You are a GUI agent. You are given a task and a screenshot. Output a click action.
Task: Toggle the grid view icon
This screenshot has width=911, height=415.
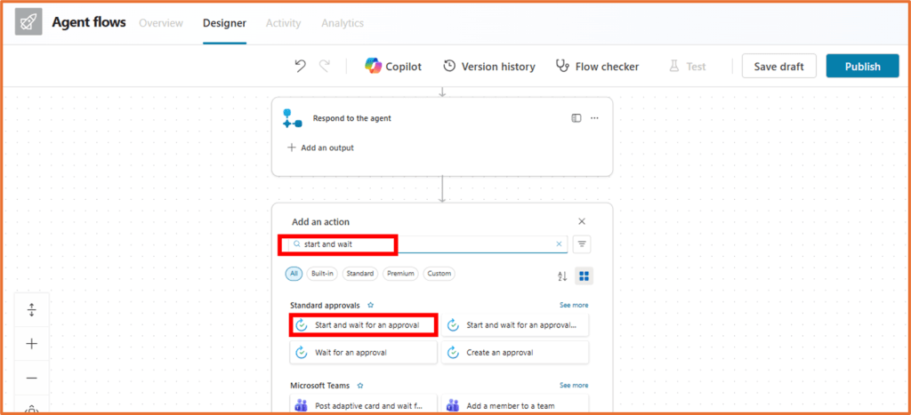tap(584, 276)
